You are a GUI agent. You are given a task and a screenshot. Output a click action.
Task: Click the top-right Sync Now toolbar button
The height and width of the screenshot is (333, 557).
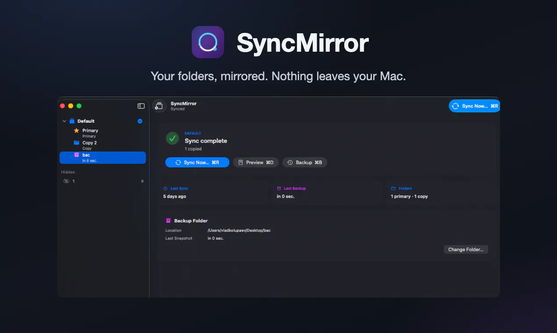click(x=474, y=106)
